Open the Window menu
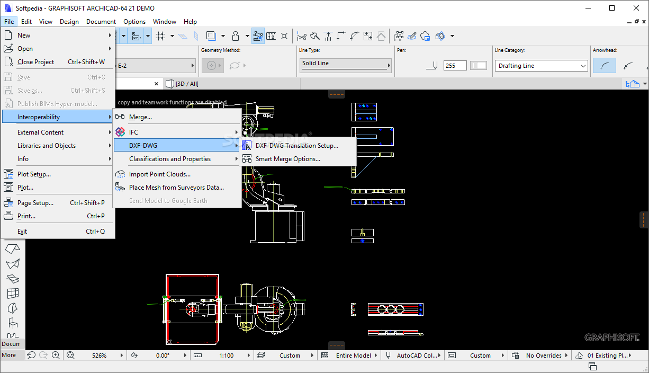This screenshot has height=373, width=649. [x=165, y=22]
